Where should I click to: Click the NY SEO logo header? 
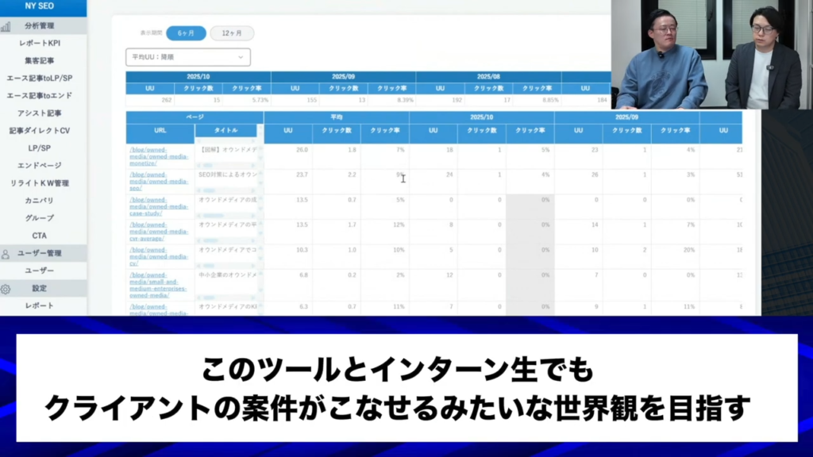click(40, 6)
